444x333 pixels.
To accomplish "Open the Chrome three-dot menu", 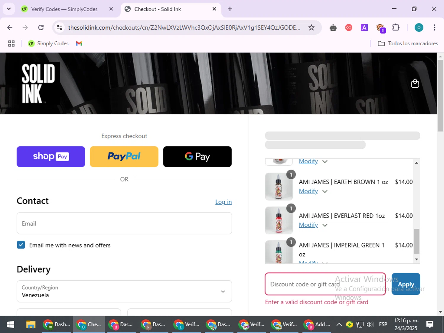I will (x=434, y=28).
